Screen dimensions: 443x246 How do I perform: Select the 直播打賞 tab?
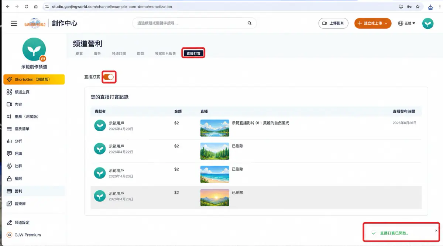coord(193,53)
